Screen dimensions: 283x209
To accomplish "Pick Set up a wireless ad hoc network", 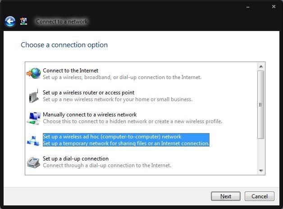I will (x=112, y=137).
